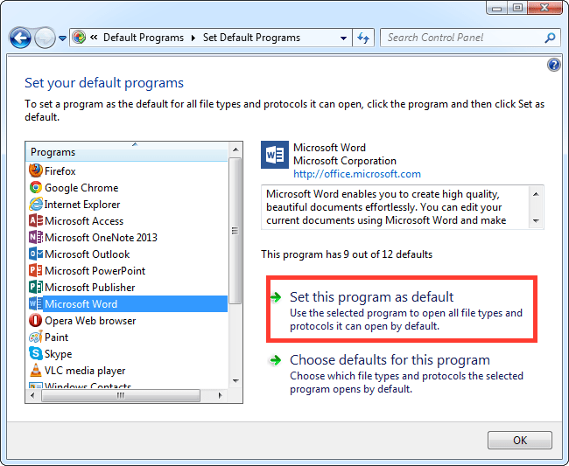Click the search magnifier icon
Viewport: 569px width, 466px height.
pyautogui.click(x=550, y=38)
